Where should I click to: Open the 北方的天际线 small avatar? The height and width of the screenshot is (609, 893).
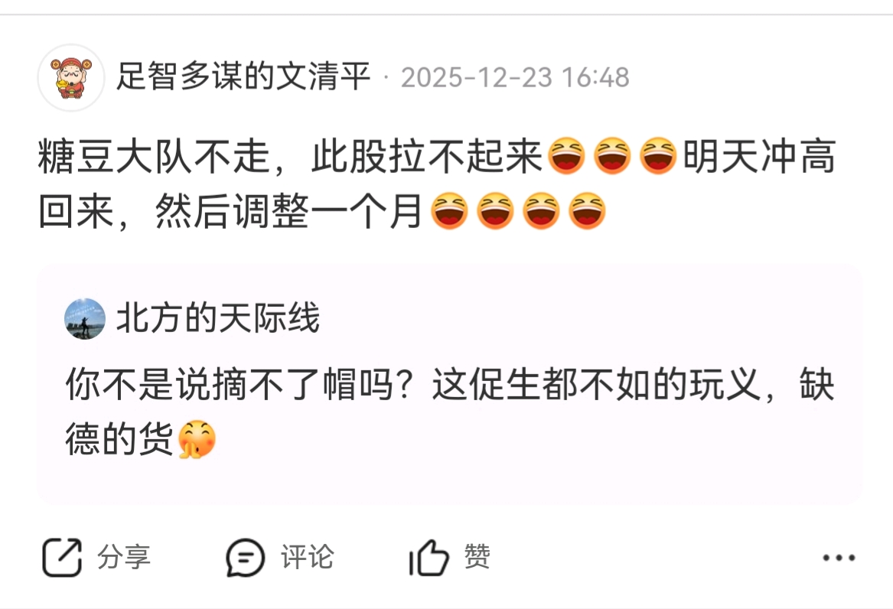85,318
